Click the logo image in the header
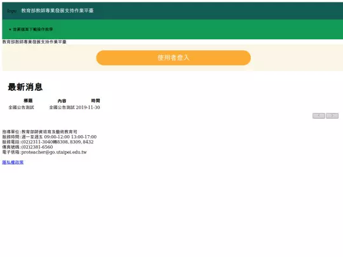 pyautogui.click(x=12, y=11)
